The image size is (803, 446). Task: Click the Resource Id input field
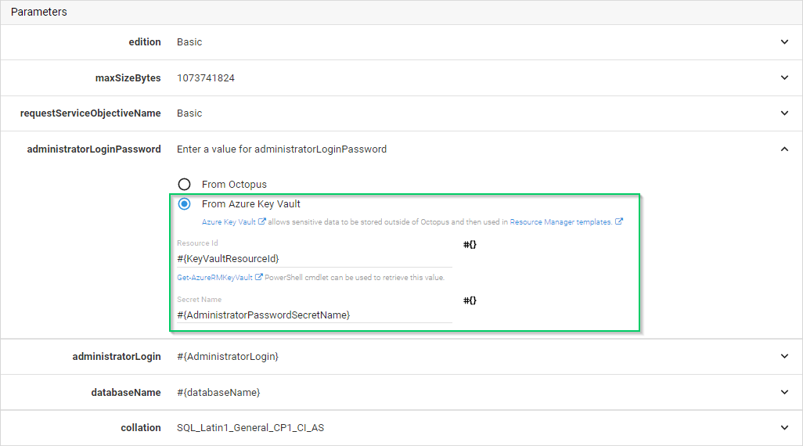(314, 258)
